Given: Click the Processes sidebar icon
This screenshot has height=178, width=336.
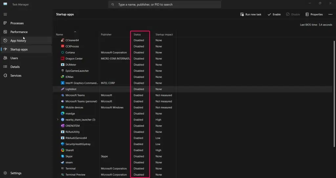Looking at the screenshot, I should pos(5,23).
